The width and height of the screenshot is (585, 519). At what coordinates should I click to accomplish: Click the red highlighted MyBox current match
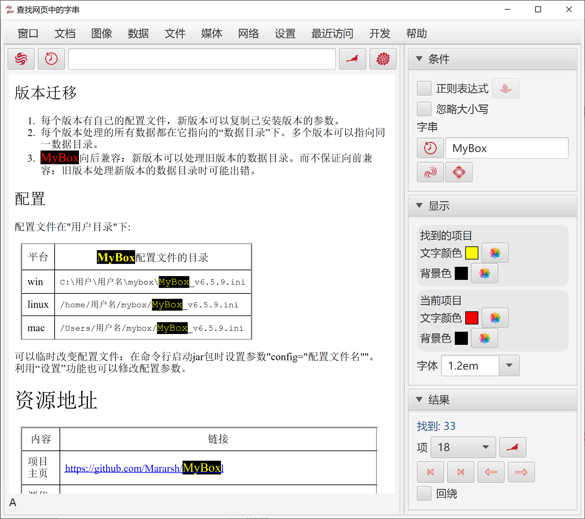[x=60, y=158]
